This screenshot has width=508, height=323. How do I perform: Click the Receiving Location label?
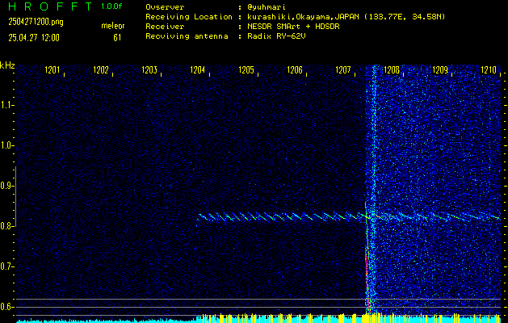(x=189, y=17)
